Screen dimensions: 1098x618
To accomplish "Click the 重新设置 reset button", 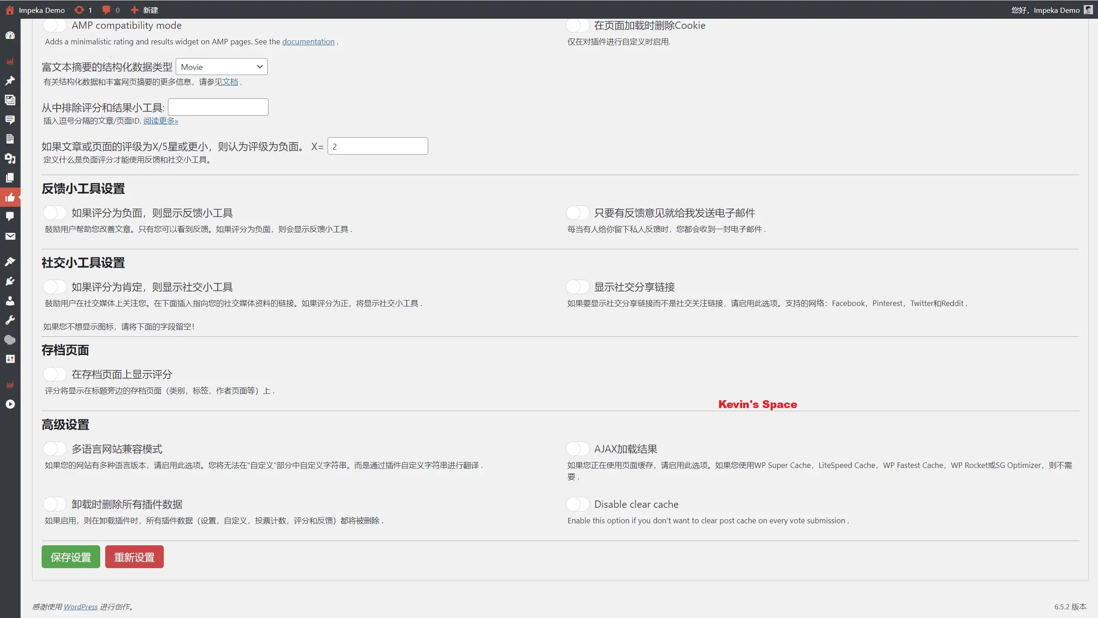I will coord(134,557).
